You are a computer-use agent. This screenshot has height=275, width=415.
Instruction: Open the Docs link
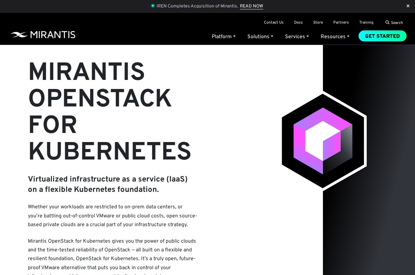point(298,23)
